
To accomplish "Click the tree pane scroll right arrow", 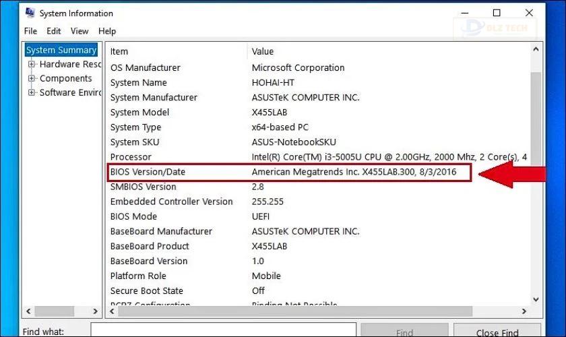I will (x=95, y=311).
